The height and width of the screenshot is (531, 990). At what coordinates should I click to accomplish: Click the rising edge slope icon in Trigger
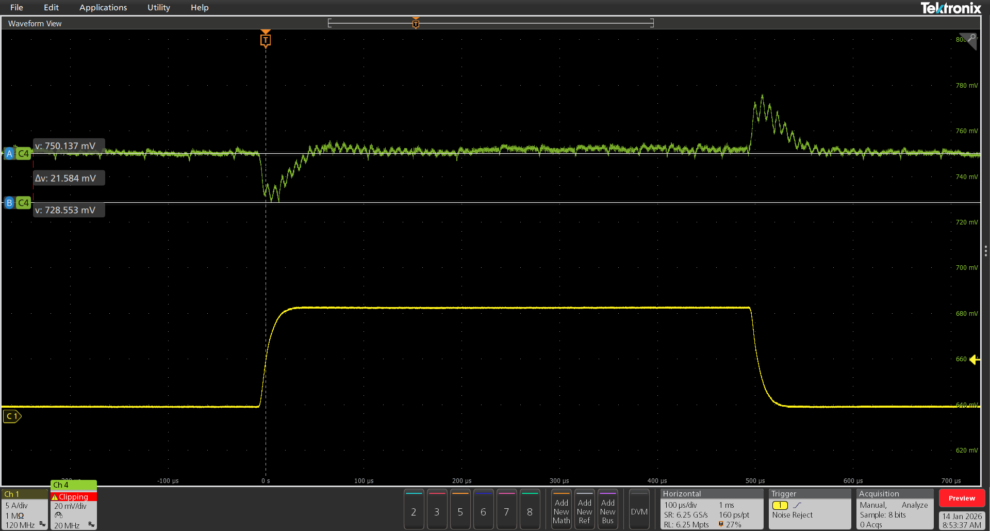tap(797, 505)
